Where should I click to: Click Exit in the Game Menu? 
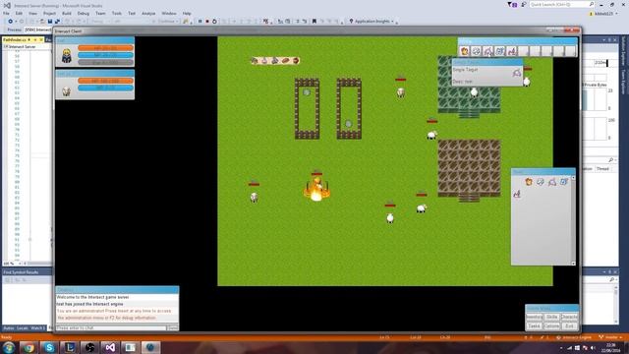(569, 326)
